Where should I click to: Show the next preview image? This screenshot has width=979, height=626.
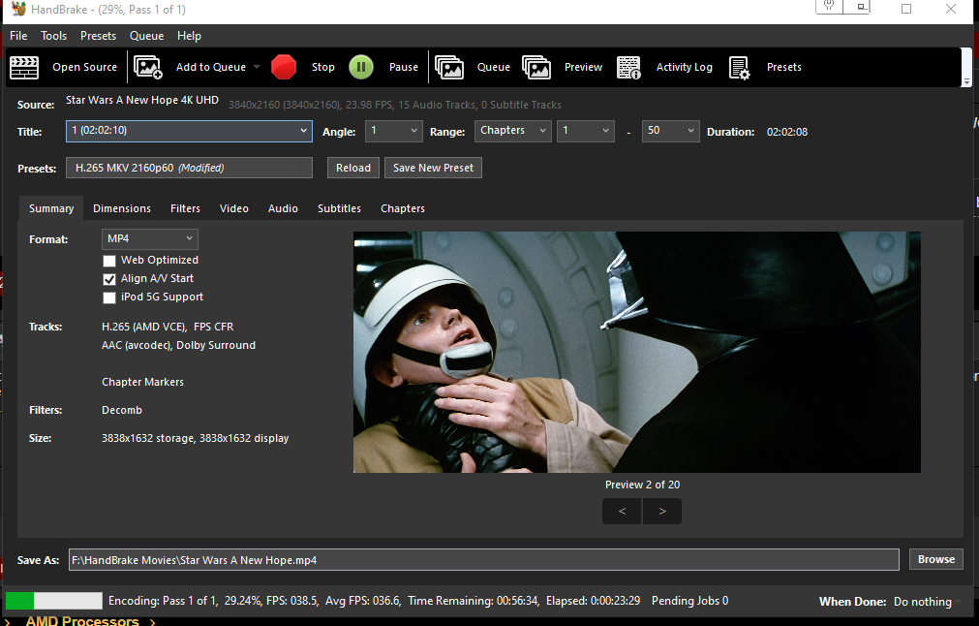pos(661,511)
